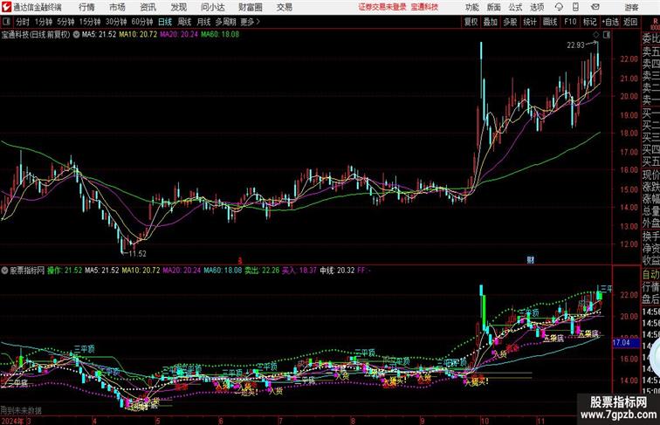Click the 统计 statistics button
The width and height of the screenshot is (660, 425).
point(530,22)
